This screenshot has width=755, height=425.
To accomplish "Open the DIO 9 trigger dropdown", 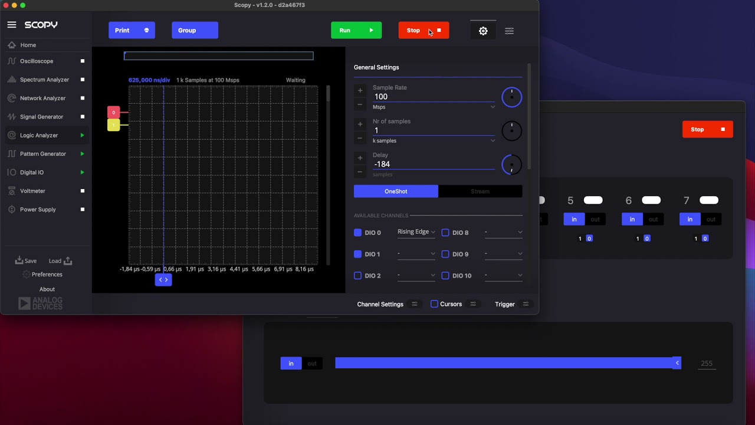I will point(504,254).
